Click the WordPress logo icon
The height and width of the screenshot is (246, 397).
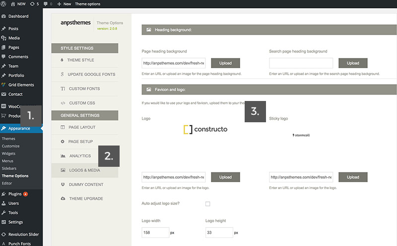(3, 4)
